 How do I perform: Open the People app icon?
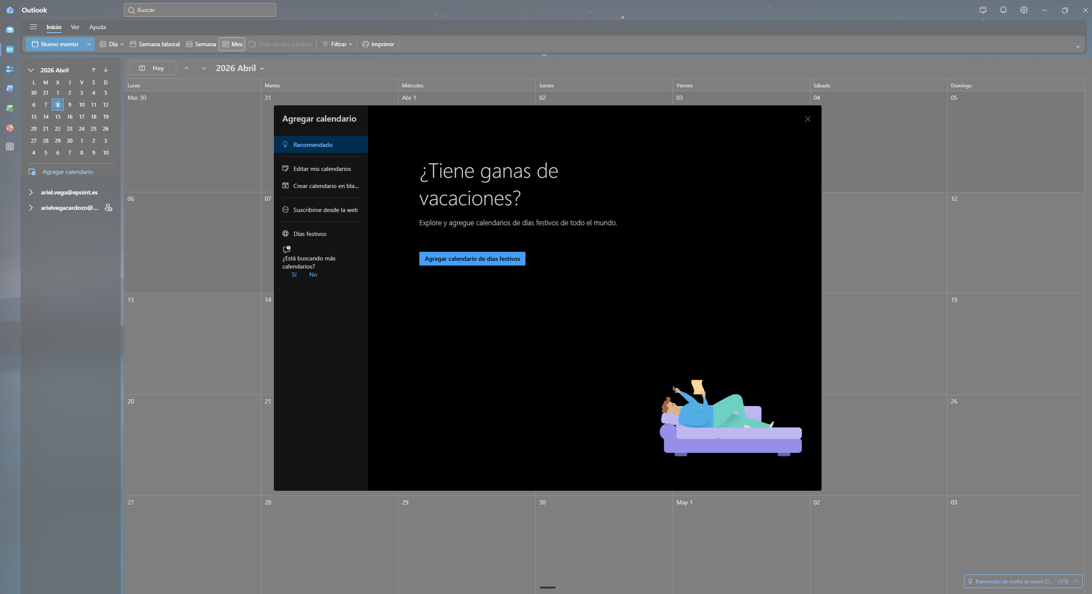point(10,69)
